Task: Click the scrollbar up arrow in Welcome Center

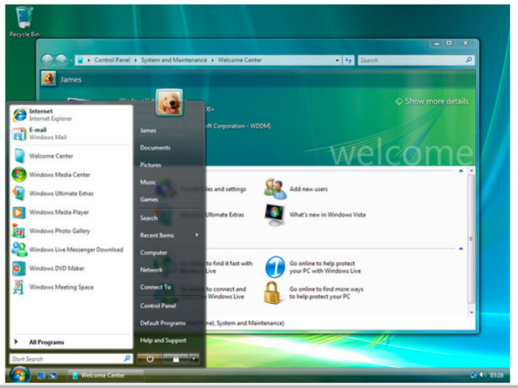Action: 471,171
